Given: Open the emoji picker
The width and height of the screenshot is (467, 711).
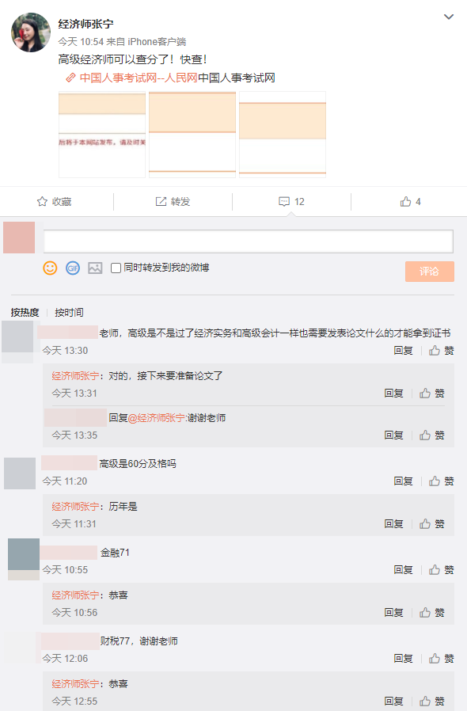Looking at the screenshot, I should pyautogui.click(x=50, y=268).
